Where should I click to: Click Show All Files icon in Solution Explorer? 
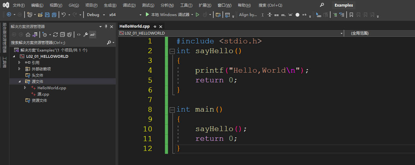[x=69, y=35]
